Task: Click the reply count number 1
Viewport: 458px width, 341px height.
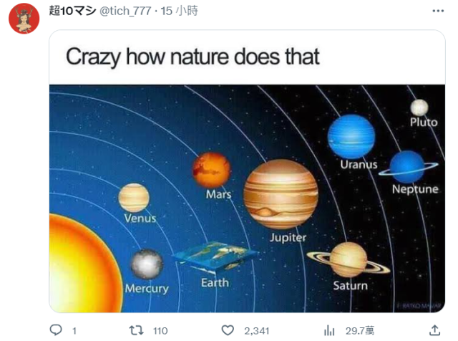Action: 74,330
